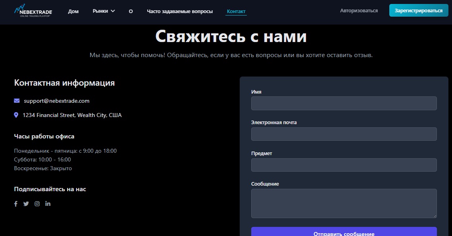This screenshot has width=452, height=236.
Task: Open the Instagram social icon
Action: pyautogui.click(x=37, y=204)
